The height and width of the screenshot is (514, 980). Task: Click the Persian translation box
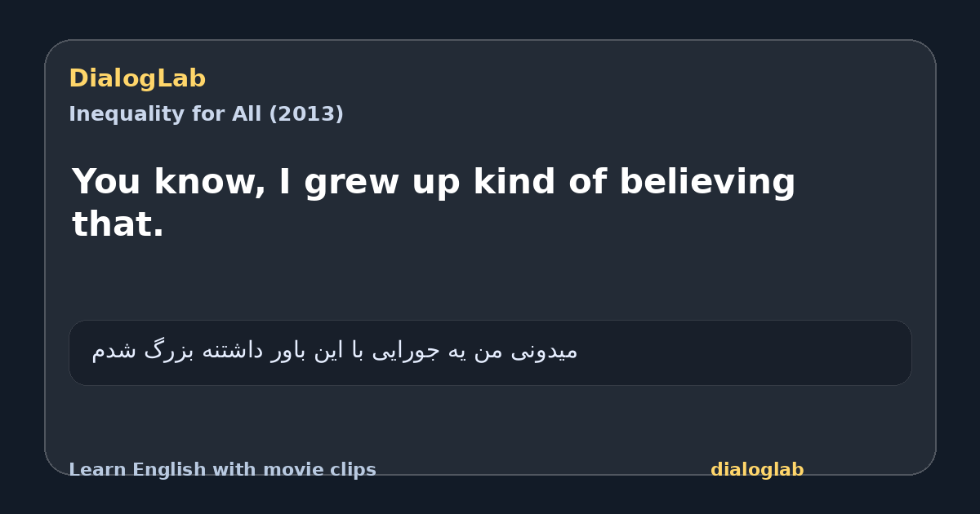click(x=490, y=352)
